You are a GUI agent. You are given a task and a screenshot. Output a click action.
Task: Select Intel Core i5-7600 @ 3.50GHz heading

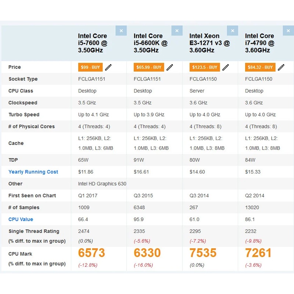[x=93, y=43]
